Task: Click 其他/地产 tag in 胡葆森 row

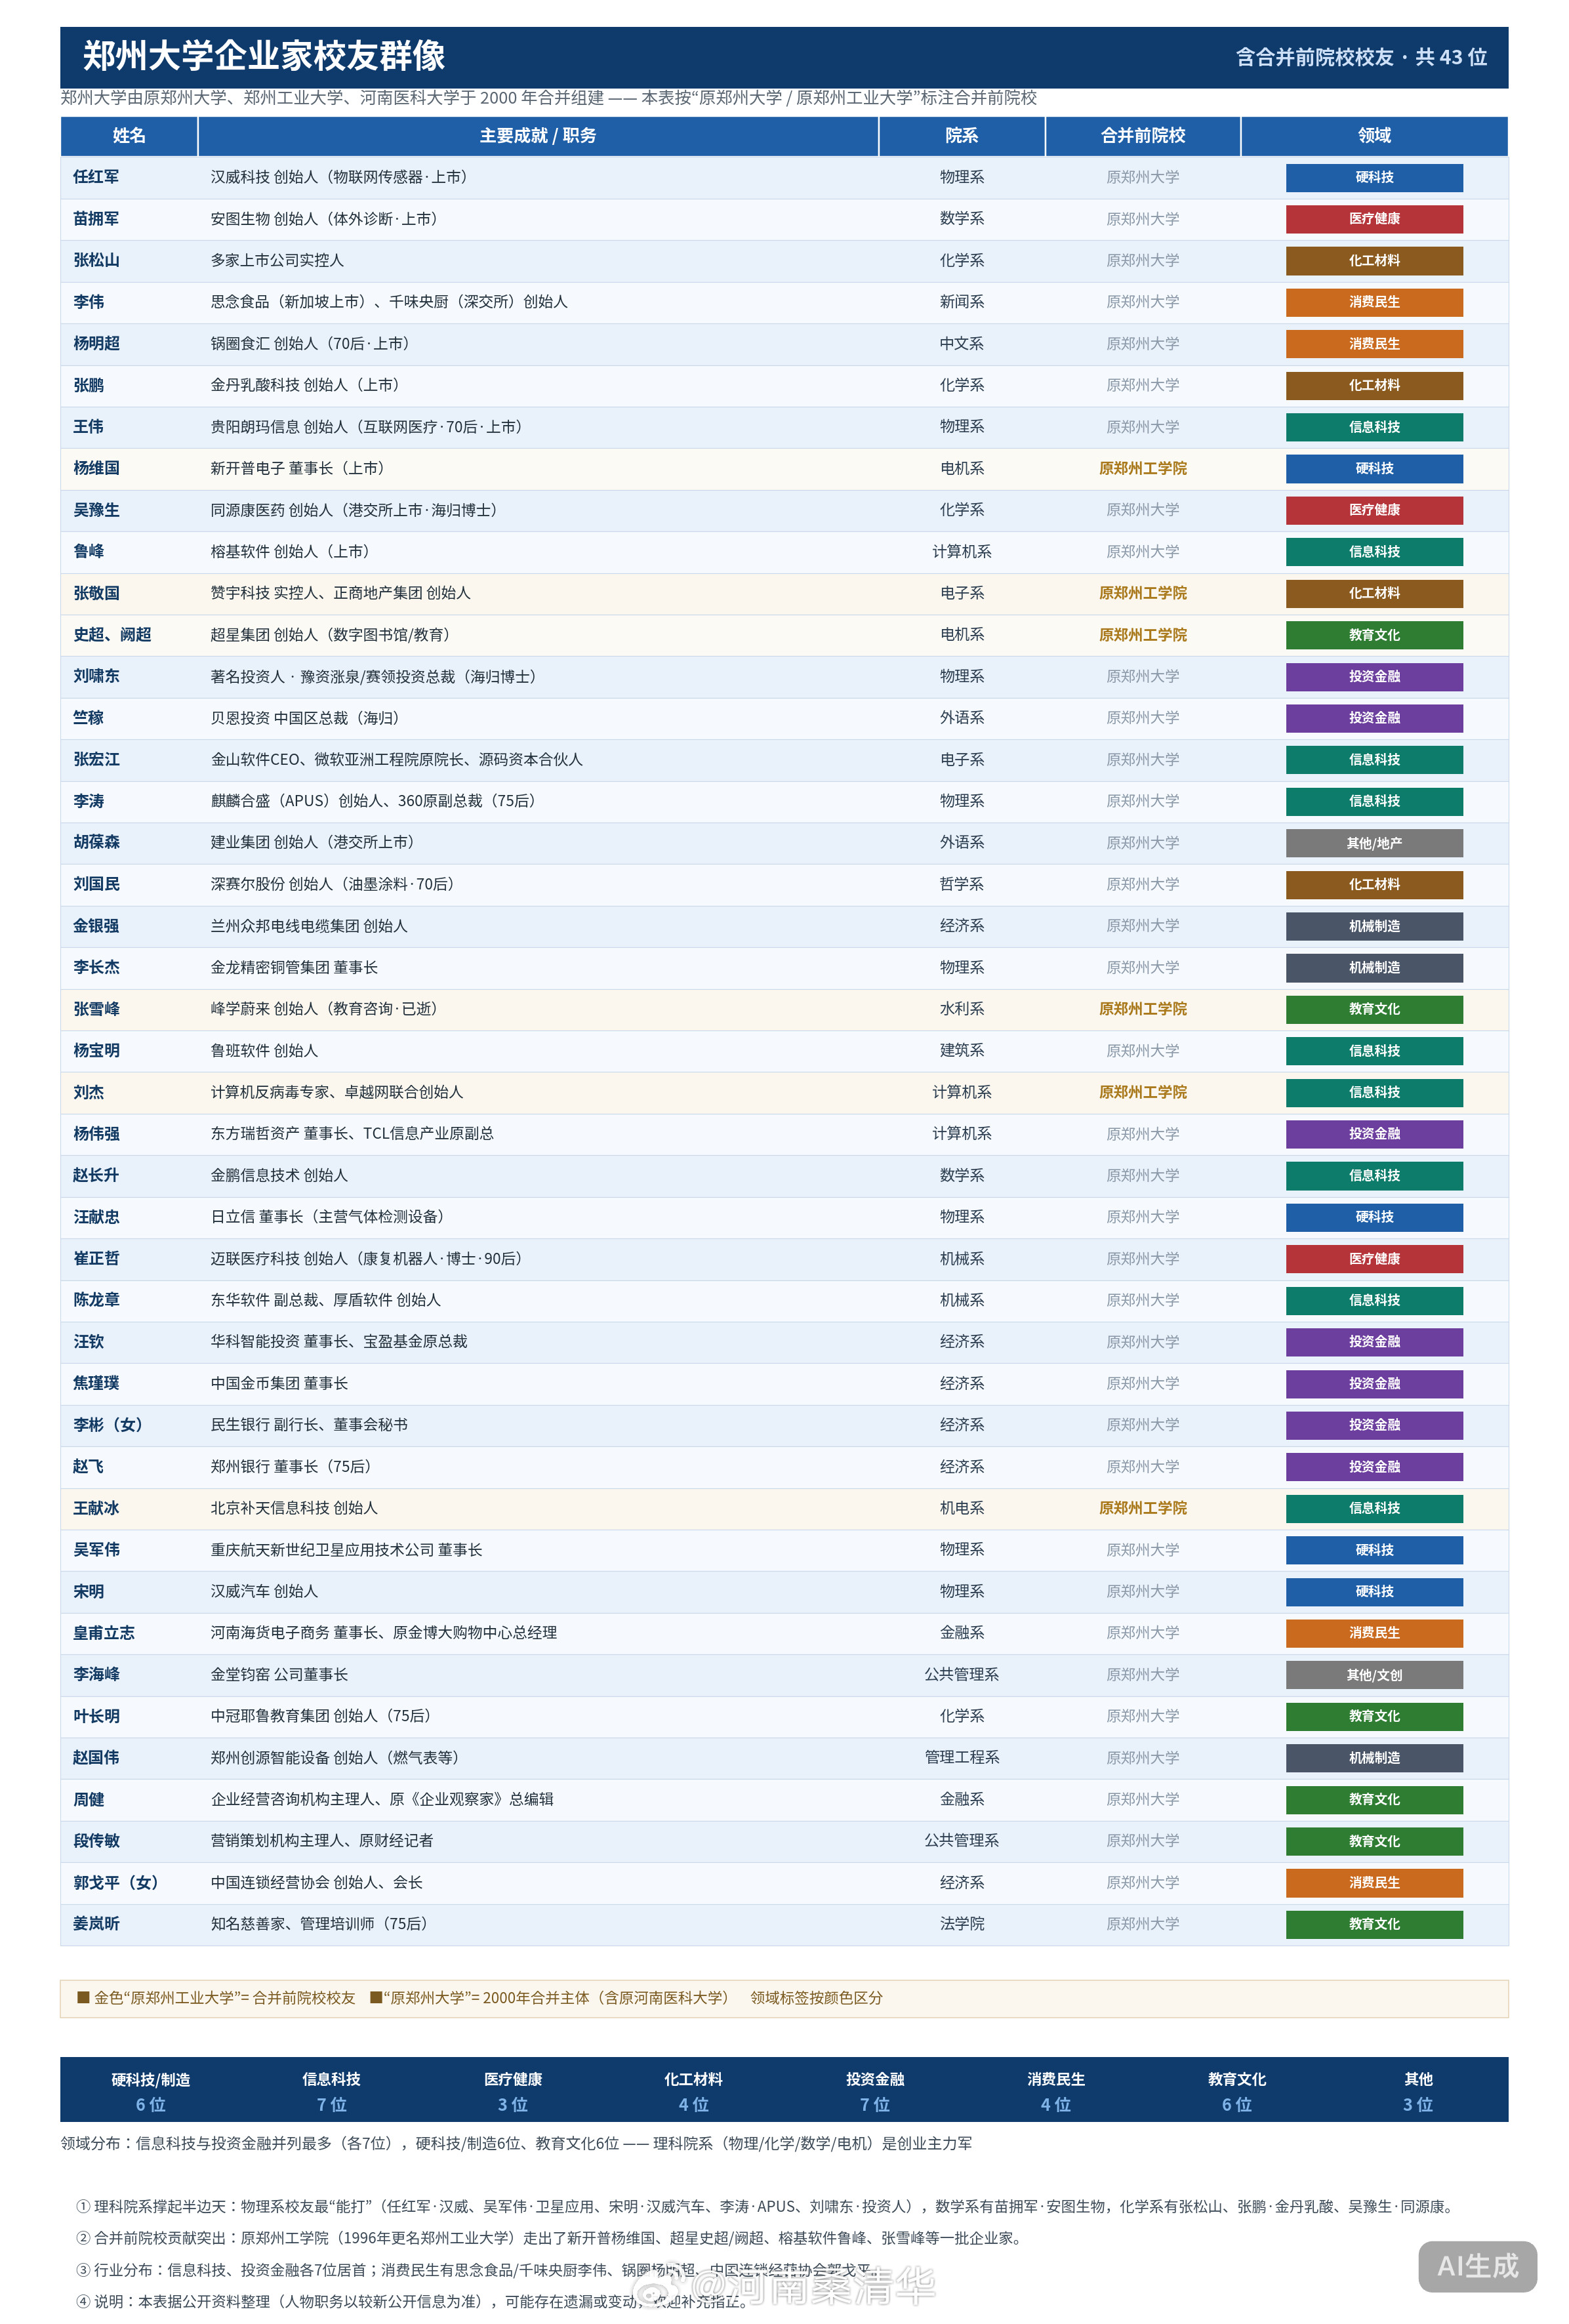Action: 1374,843
